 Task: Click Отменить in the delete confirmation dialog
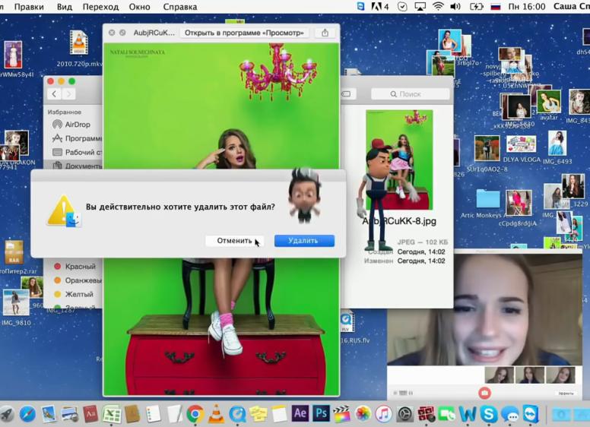[234, 241]
